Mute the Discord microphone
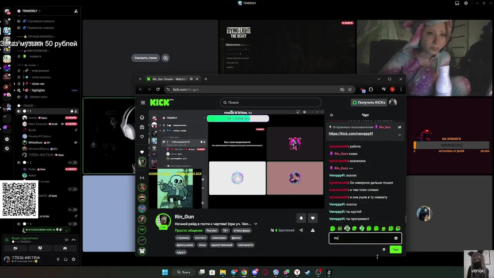 [58, 259]
